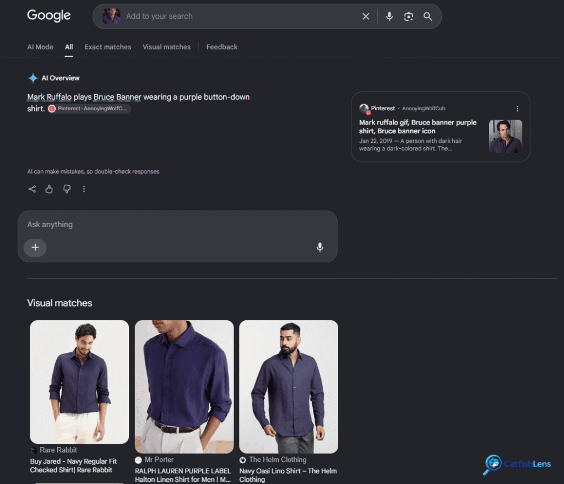The width and height of the screenshot is (564, 484).
Task: Open more options below AI Overview
Action: tap(84, 189)
